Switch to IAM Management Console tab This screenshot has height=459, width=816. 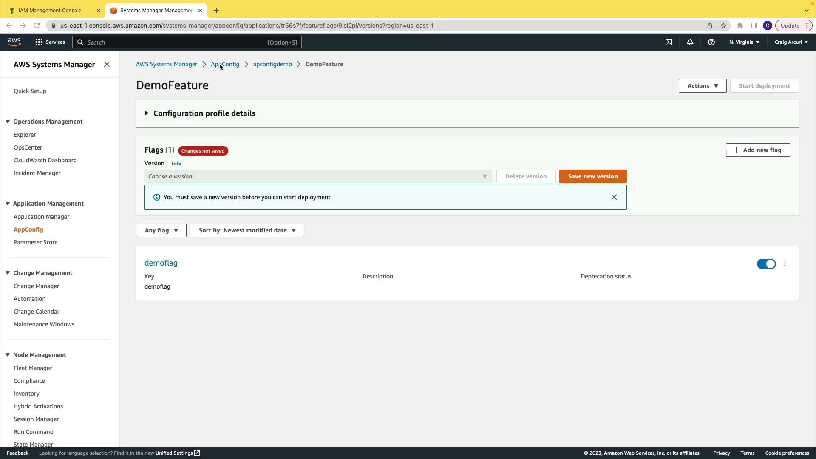click(50, 10)
